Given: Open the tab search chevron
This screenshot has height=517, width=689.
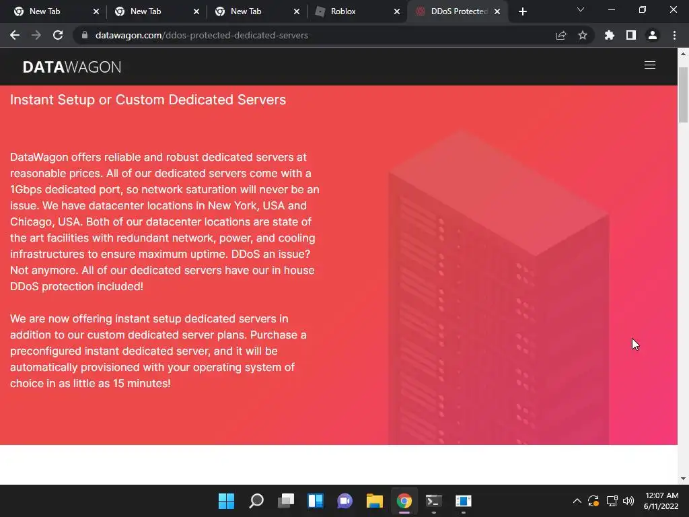Looking at the screenshot, I should pyautogui.click(x=581, y=9).
